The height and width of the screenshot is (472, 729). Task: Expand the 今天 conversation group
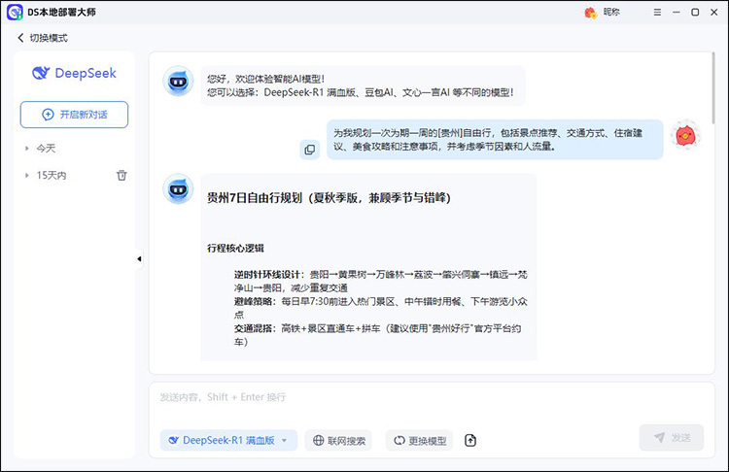(27, 149)
